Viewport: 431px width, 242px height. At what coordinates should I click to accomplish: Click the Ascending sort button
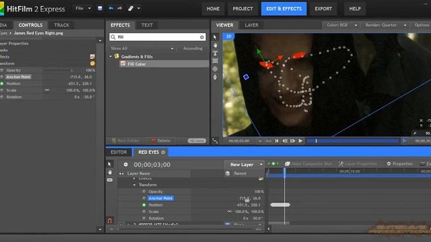tap(193, 48)
